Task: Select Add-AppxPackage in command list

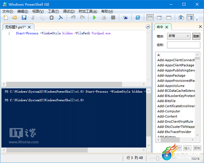Action: [x=171, y=75]
